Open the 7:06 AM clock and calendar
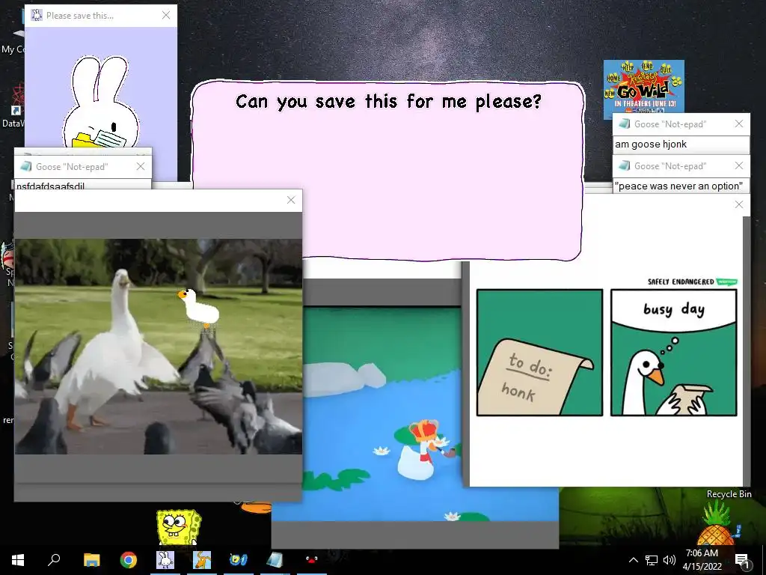This screenshot has width=766, height=575. [702, 559]
